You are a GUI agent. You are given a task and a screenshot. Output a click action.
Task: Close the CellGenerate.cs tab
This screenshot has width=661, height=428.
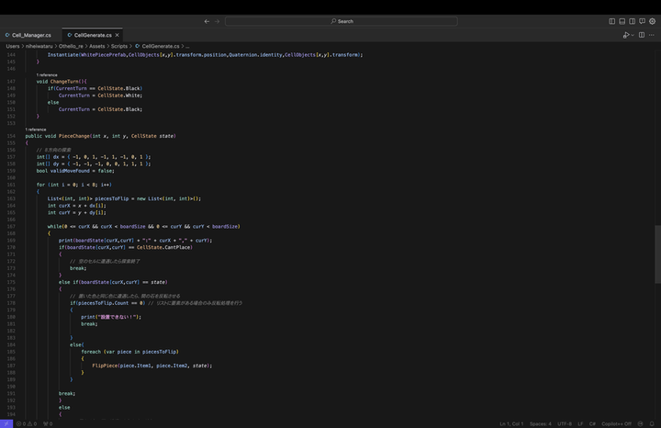pyautogui.click(x=118, y=35)
